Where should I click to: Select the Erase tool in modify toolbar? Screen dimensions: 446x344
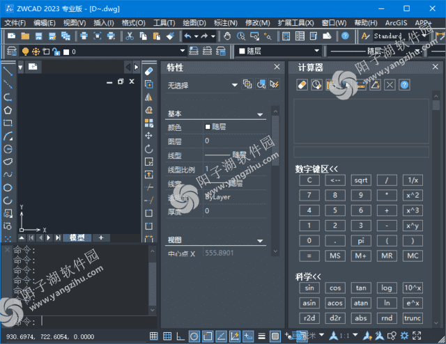point(148,71)
